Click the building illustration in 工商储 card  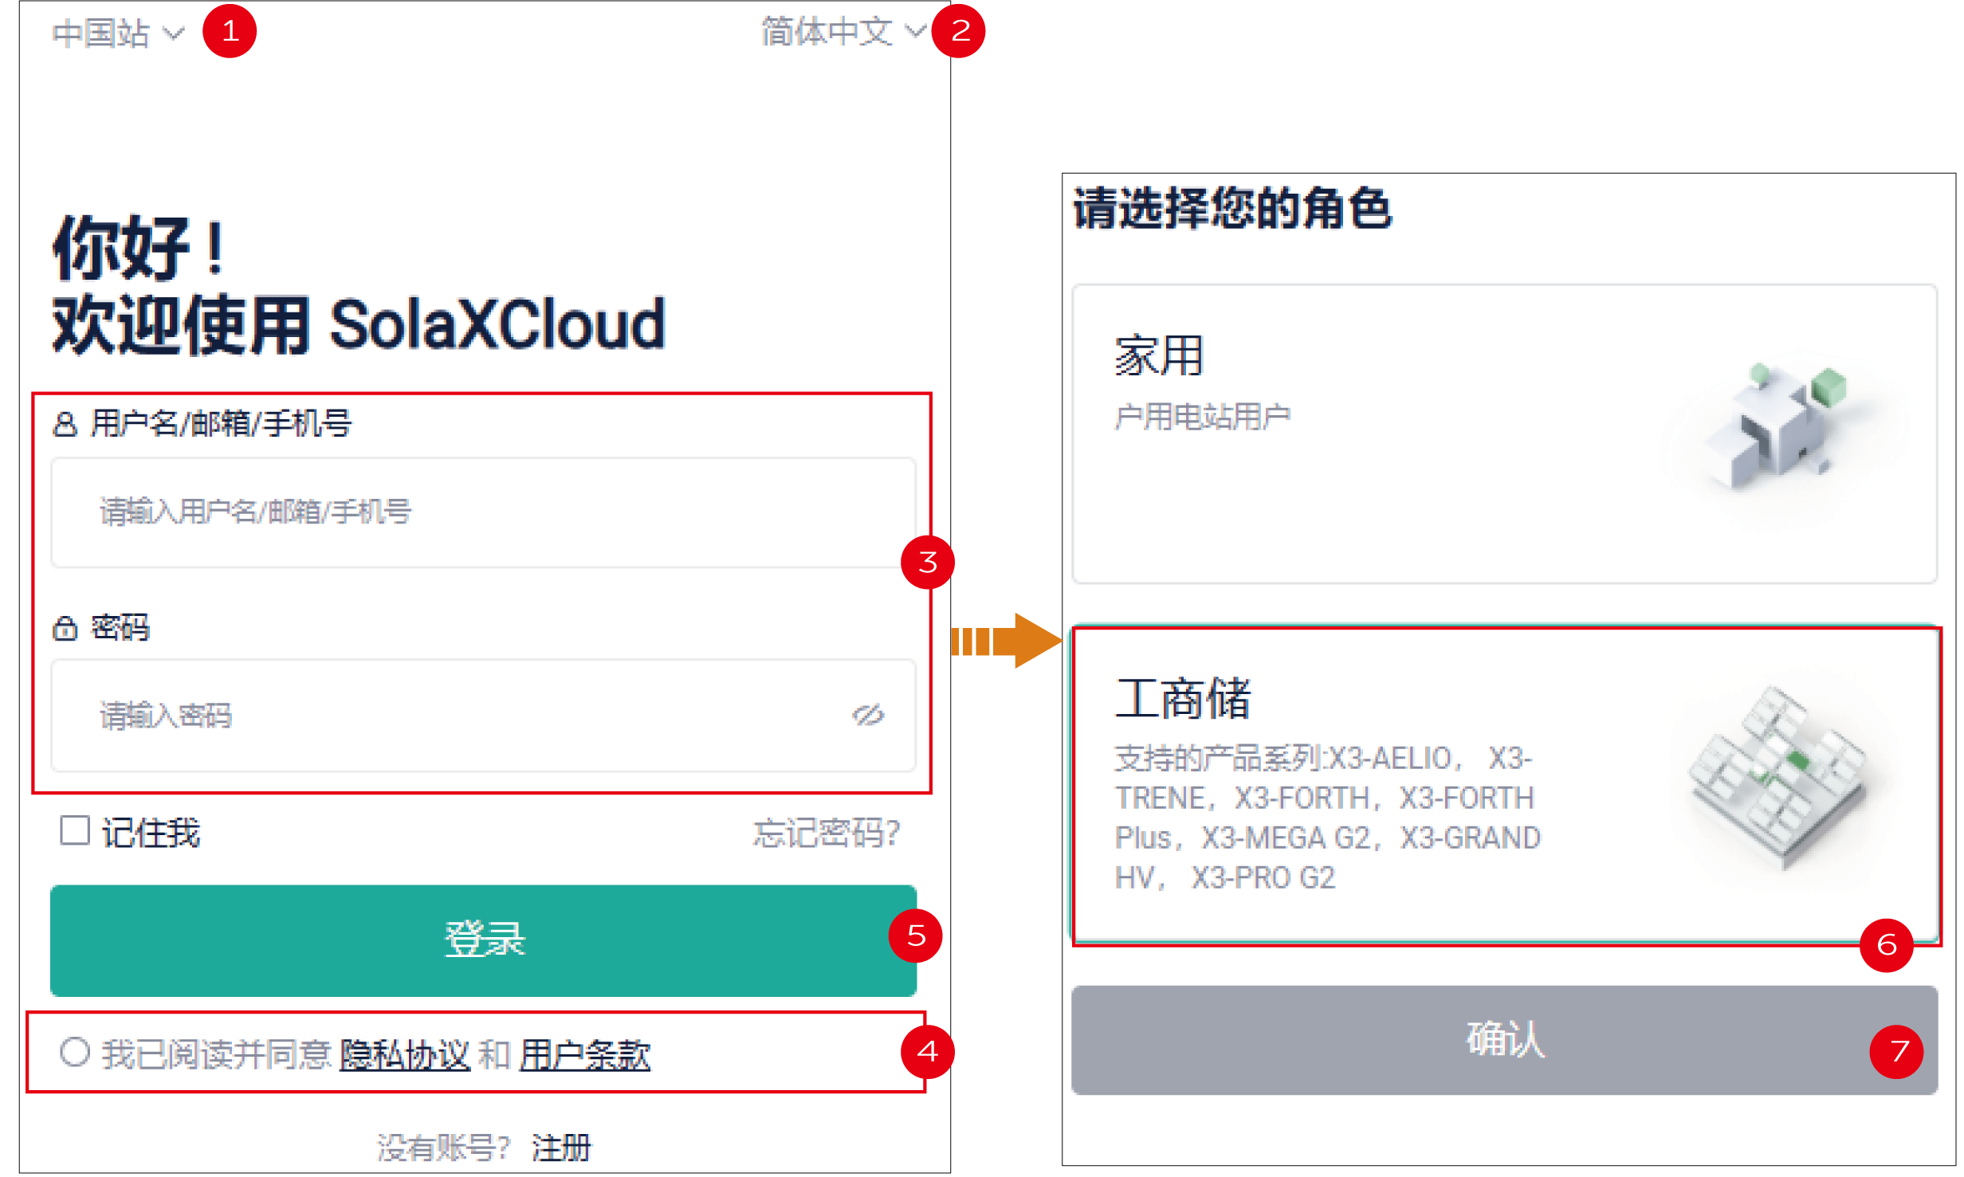(1777, 777)
